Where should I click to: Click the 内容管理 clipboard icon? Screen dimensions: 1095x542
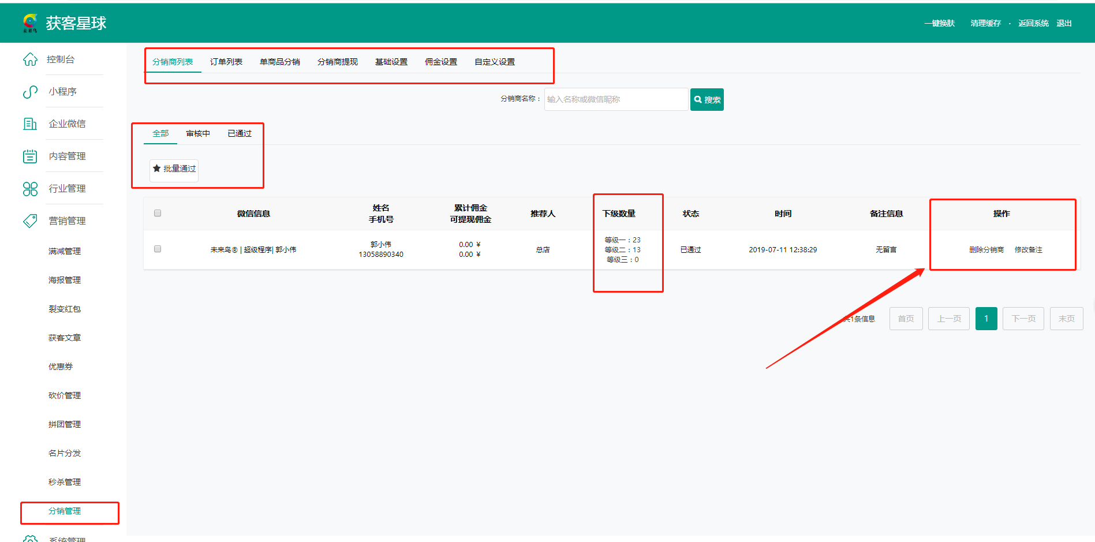(x=30, y=156)
